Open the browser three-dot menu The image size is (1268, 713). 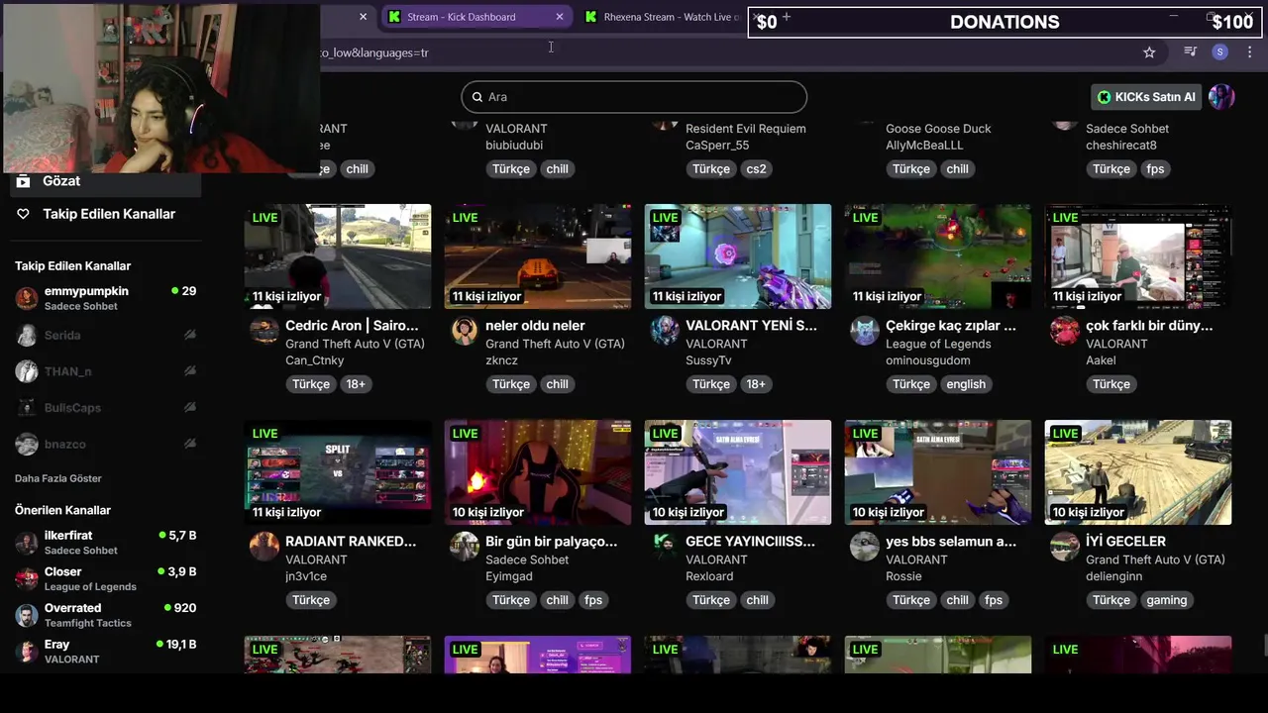pos(1249,52)
